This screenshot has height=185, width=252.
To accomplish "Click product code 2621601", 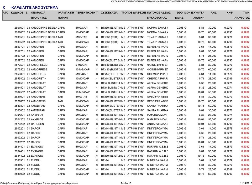I will click(x=20, y=97).
